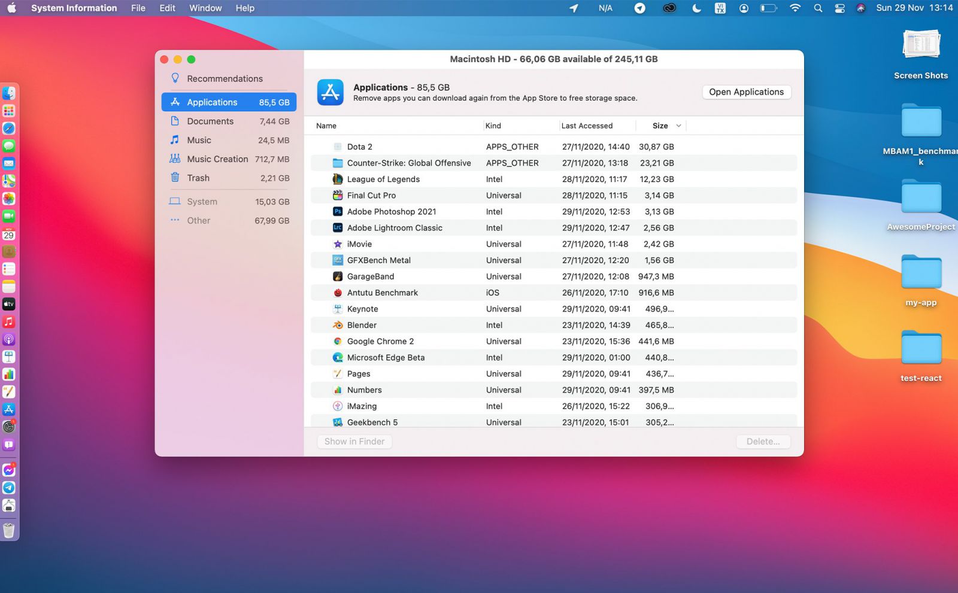
Task: Click the Blender app icon
Action: click(x=338, y=325)
